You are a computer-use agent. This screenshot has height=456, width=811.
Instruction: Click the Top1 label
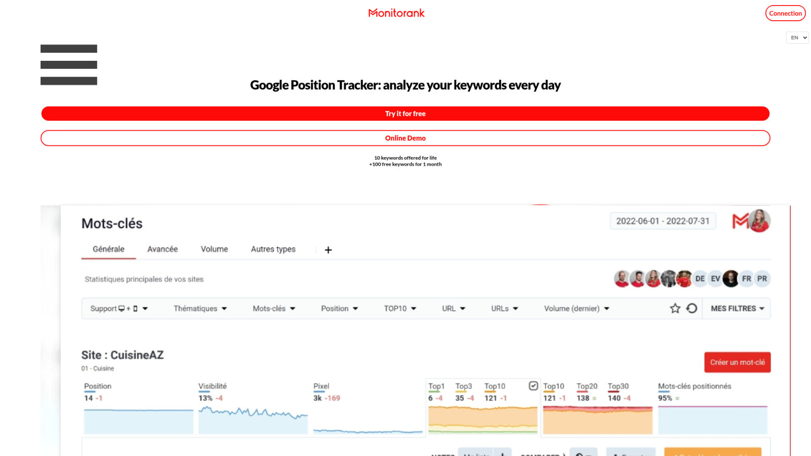(x=436, y=386)
